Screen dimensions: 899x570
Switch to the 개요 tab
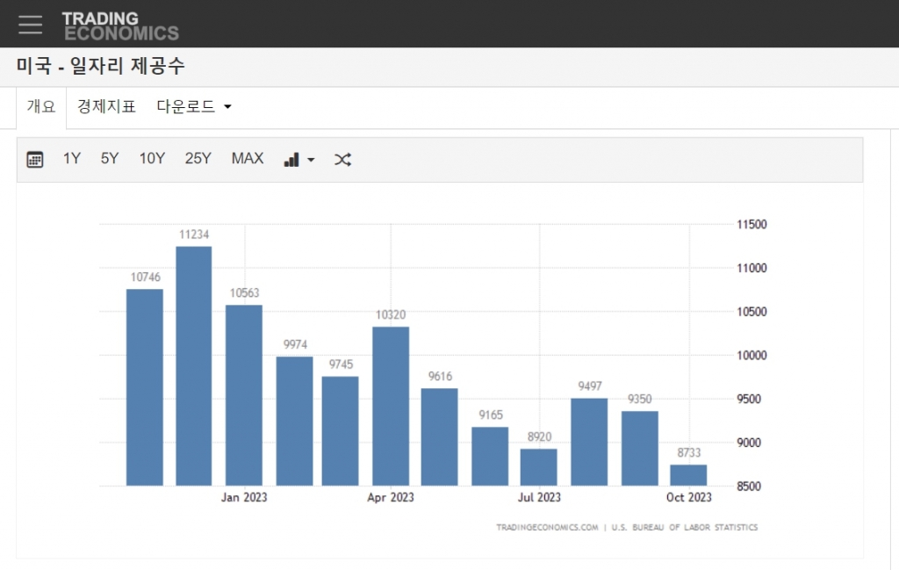click(41, 107)
